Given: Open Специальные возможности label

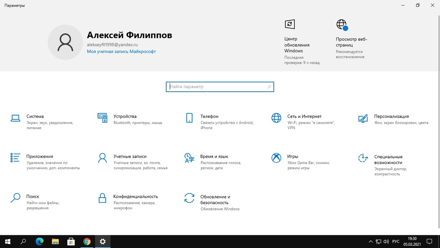Looking at the screenshot, I should pos(388,159).
